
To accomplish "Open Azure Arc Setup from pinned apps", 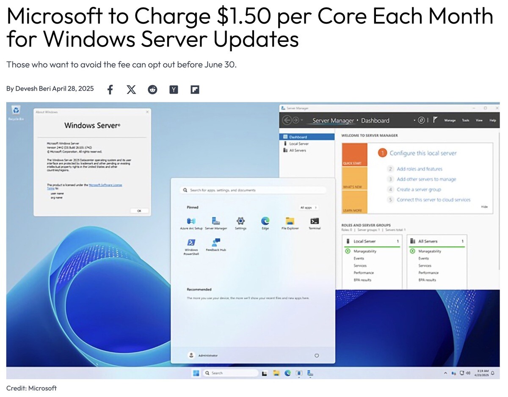I will 191,221.
